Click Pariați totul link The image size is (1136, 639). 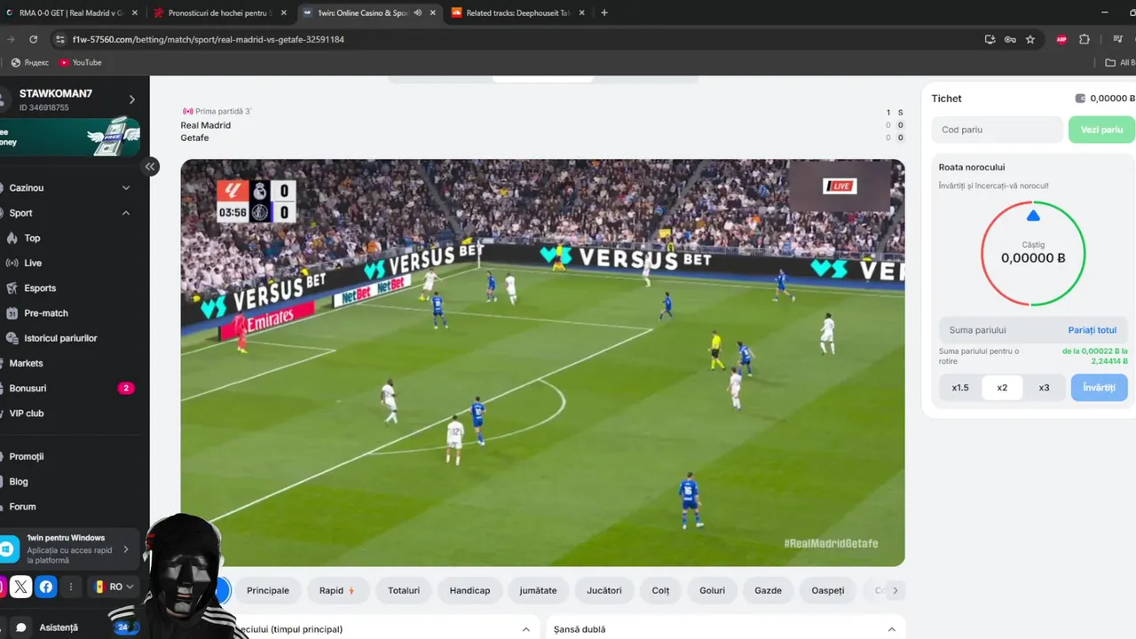click(1093, 330)
